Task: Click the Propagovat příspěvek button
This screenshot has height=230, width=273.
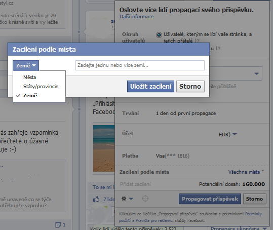Action: coord(210,199)
